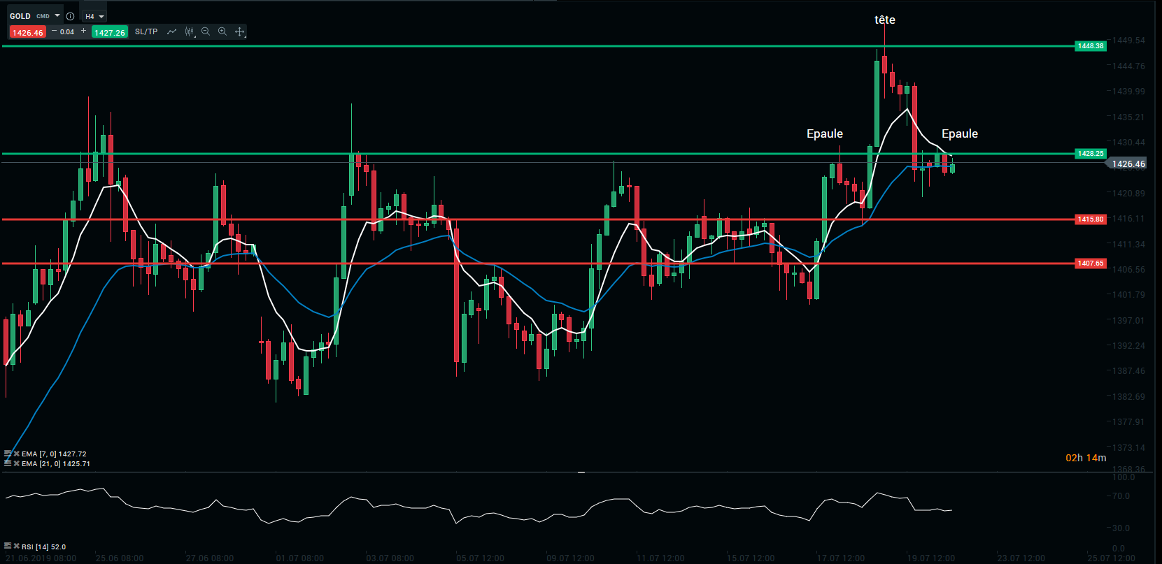Select the left 'Epaule' annotation near 17.07
The width and height of the screenshot is (1162, 564).
[x=825, y=133]
